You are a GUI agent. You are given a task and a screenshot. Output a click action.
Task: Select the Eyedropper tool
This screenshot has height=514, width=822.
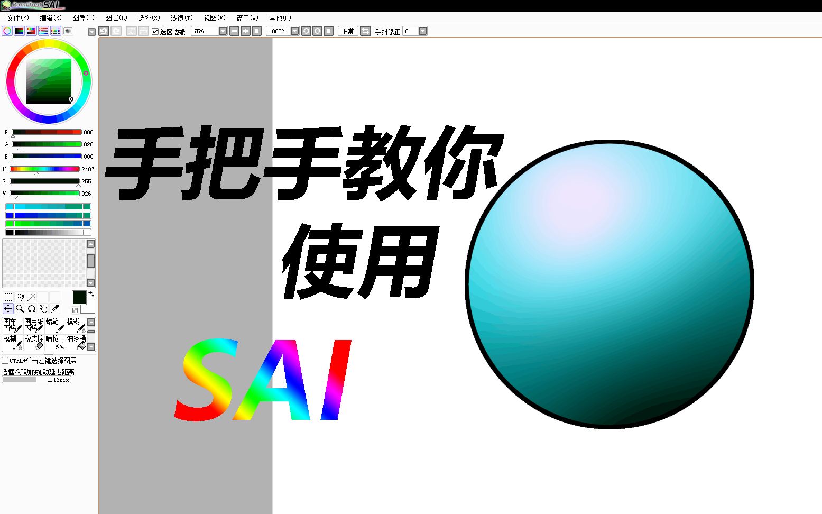click(x=54, y=309)
